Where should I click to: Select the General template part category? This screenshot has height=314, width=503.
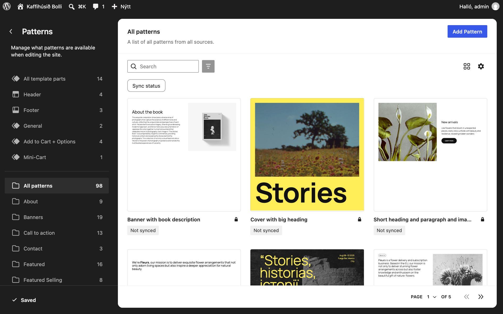(x=57, y=126)
